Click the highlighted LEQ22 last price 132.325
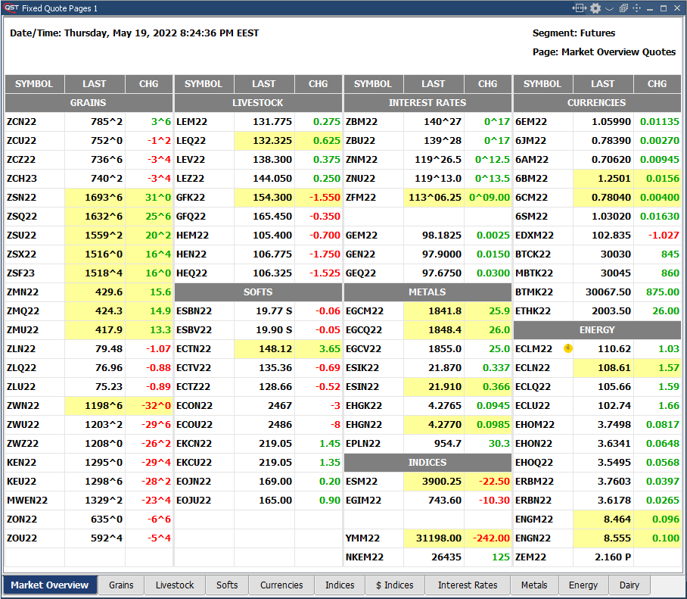The width and height of the screenshot is (687, 599). click(264, 140)
